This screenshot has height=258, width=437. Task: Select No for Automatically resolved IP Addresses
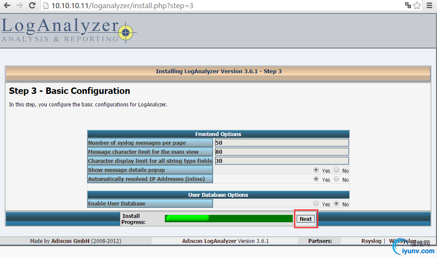[336, 179]
